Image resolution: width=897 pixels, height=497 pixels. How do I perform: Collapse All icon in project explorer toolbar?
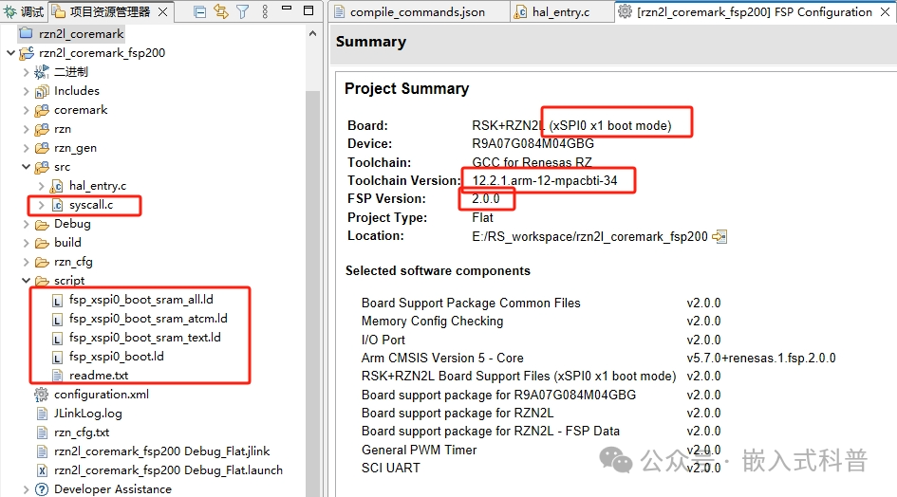pyautogui.click(x=199, y=11)
